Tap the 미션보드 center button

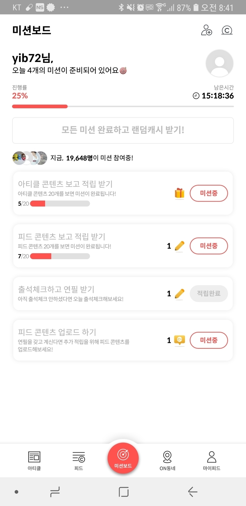(x=123, y=458)
